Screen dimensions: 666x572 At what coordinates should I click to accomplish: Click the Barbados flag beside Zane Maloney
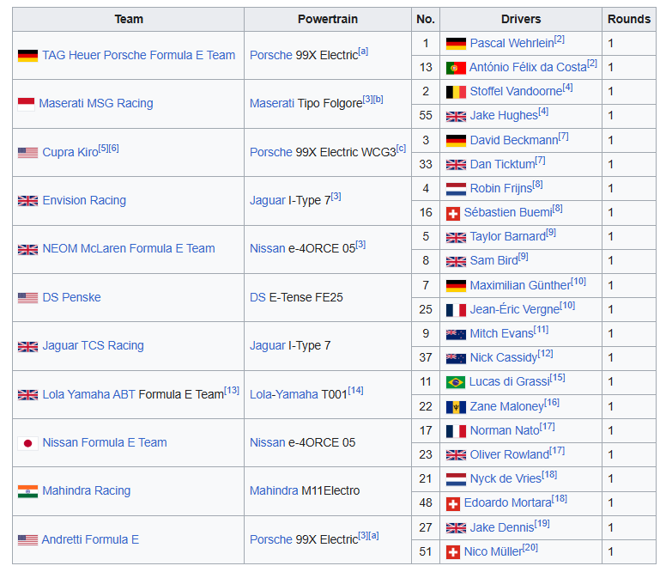point(456,406)
